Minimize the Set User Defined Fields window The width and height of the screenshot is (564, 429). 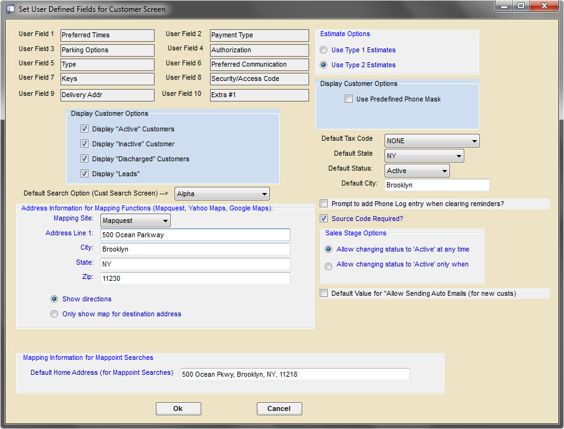(504, 6)
